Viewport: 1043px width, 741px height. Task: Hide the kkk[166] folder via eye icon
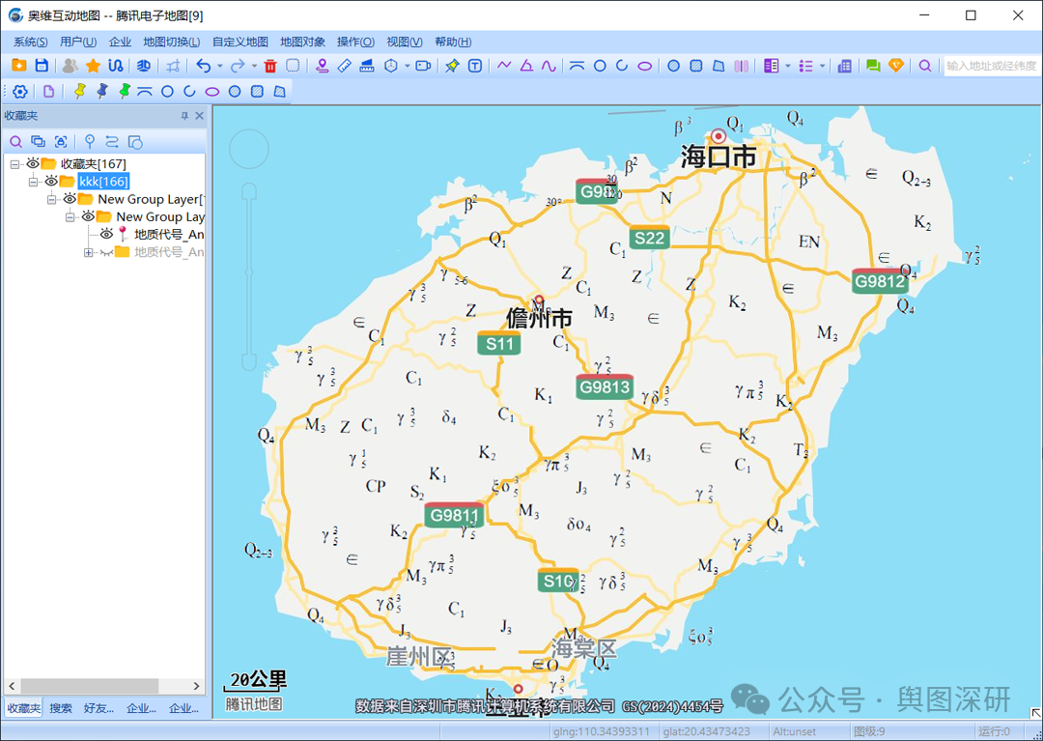(51, 182)
